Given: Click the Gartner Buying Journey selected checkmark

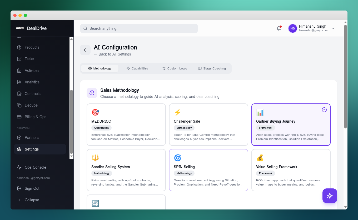Looking at the screenshot, I should (324, 110).
